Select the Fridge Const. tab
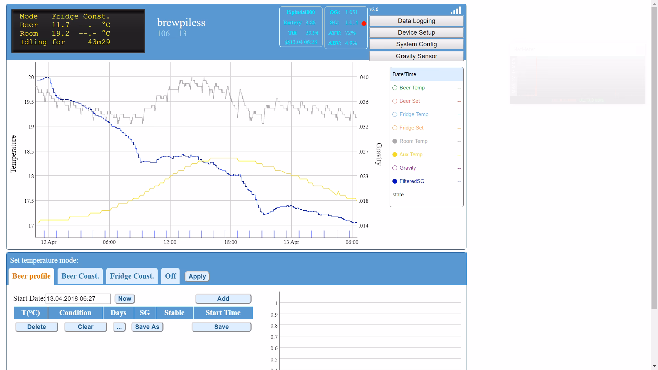 tap(132, 276)
